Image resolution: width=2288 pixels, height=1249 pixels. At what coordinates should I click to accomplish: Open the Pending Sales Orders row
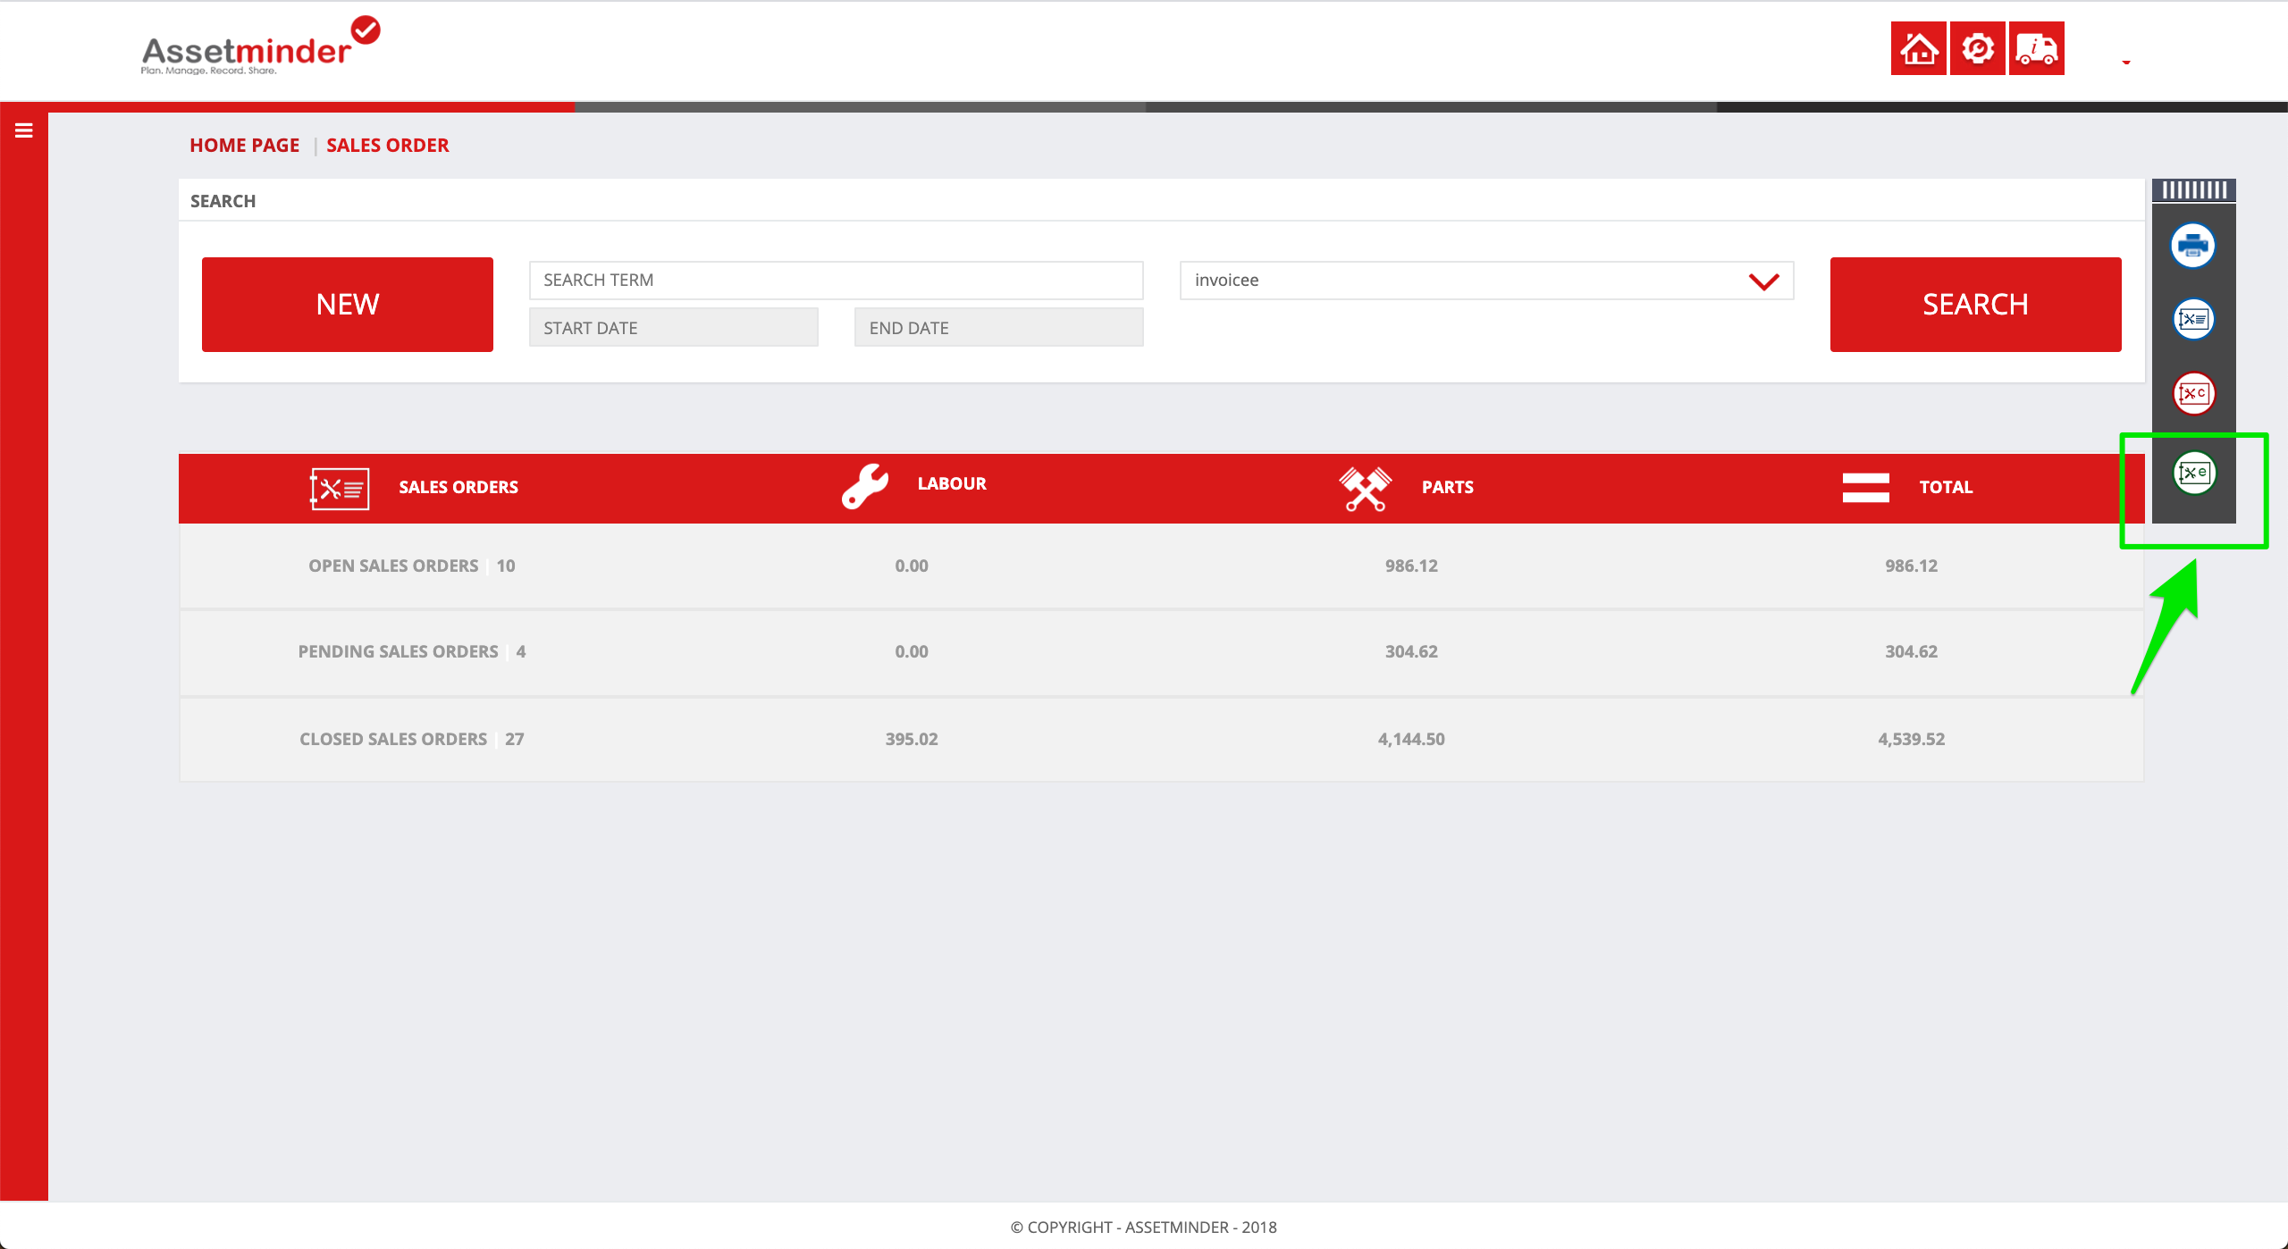[1161, 652]
